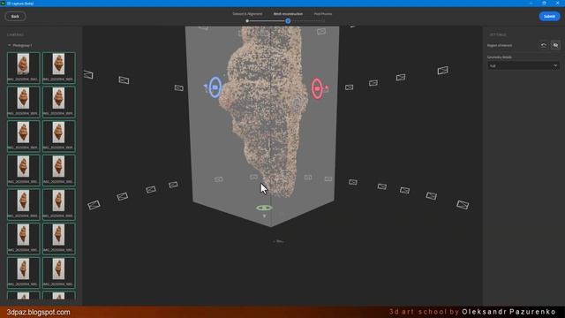Toggle region of interest box visibility icon

pos(555,45)
